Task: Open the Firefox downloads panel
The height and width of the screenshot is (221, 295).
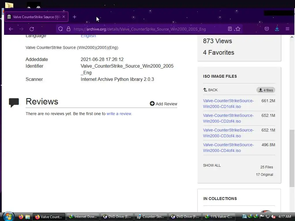Action: pos(277,29)
